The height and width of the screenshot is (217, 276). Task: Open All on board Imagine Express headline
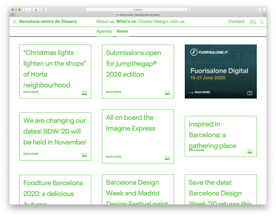point(131,123)
